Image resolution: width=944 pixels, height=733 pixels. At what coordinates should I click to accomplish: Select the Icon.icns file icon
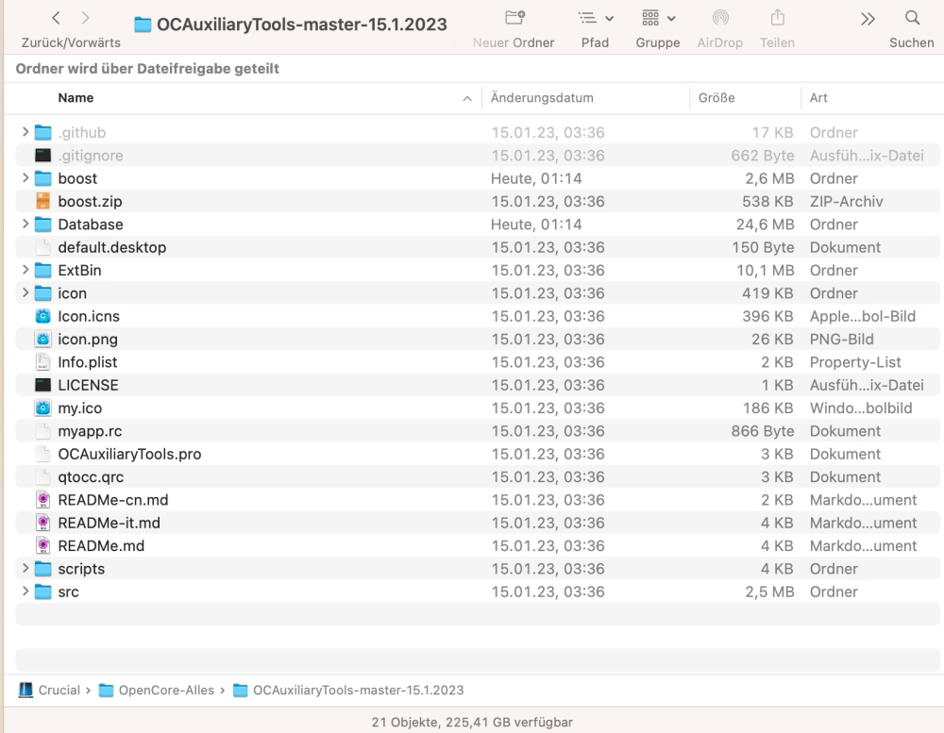[42, 316]
